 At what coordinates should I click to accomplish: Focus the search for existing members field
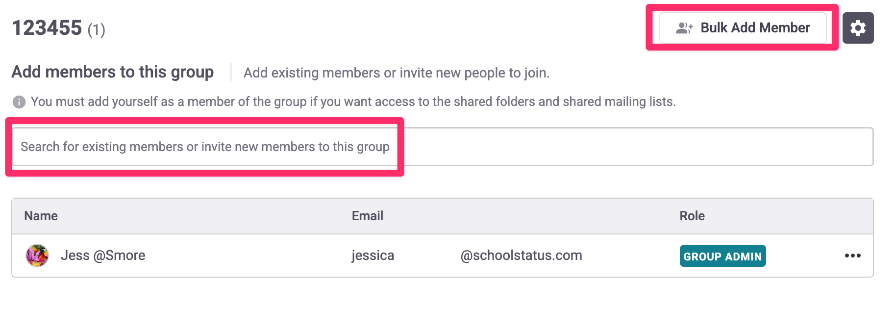coord(205,147)
